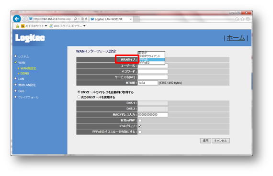Open browser home icon at top right

237,19
